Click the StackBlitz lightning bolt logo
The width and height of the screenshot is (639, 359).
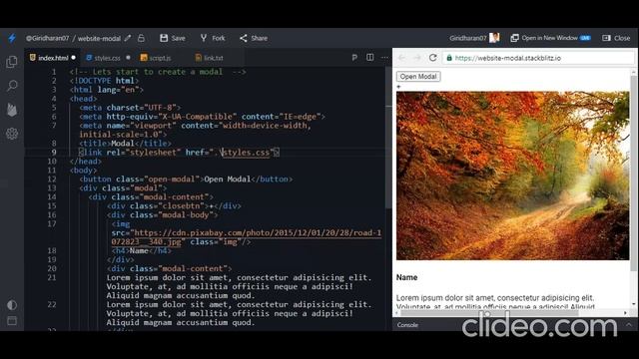coord(12,38)
